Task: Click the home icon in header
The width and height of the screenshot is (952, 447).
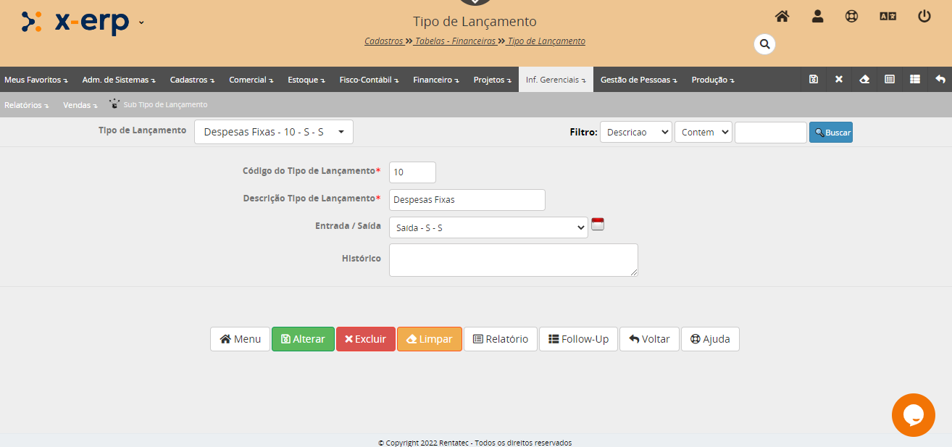Action: click(x=782, y=17)
